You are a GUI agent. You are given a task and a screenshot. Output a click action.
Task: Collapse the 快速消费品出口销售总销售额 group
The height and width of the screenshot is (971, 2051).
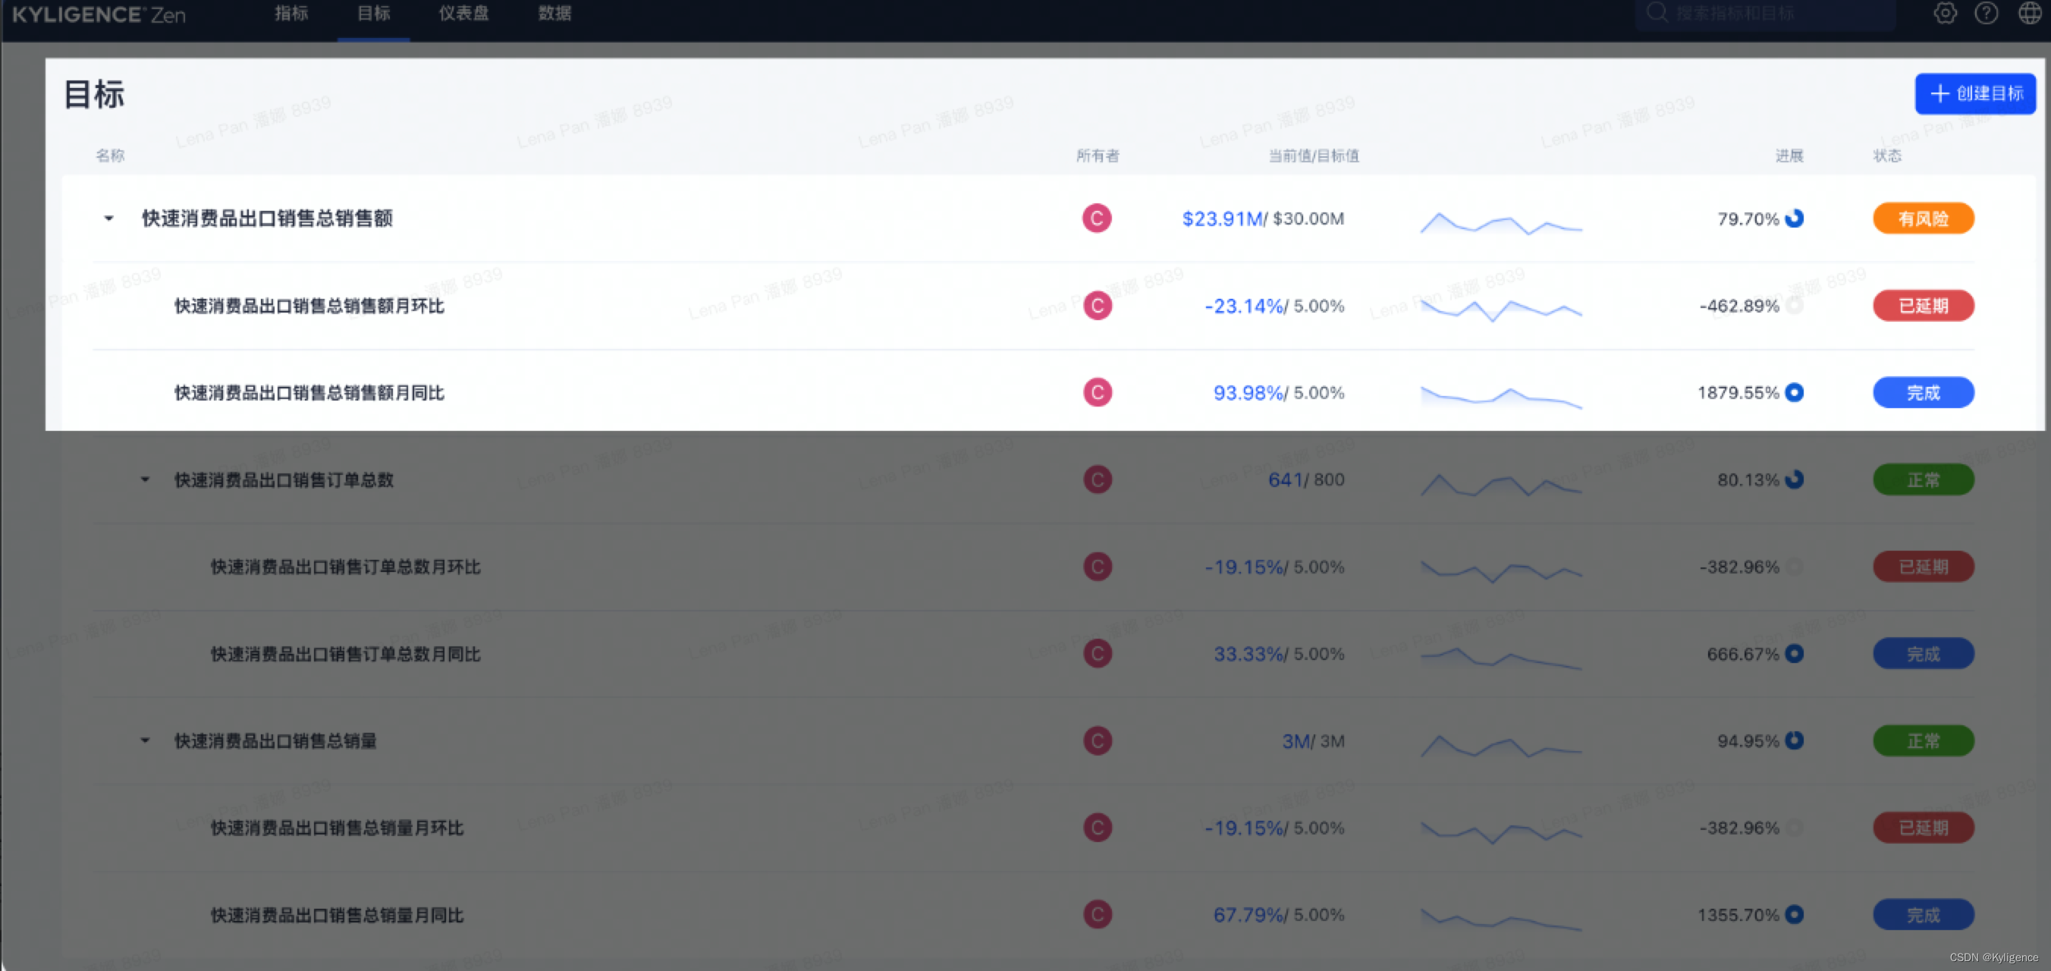pos(109,218)
